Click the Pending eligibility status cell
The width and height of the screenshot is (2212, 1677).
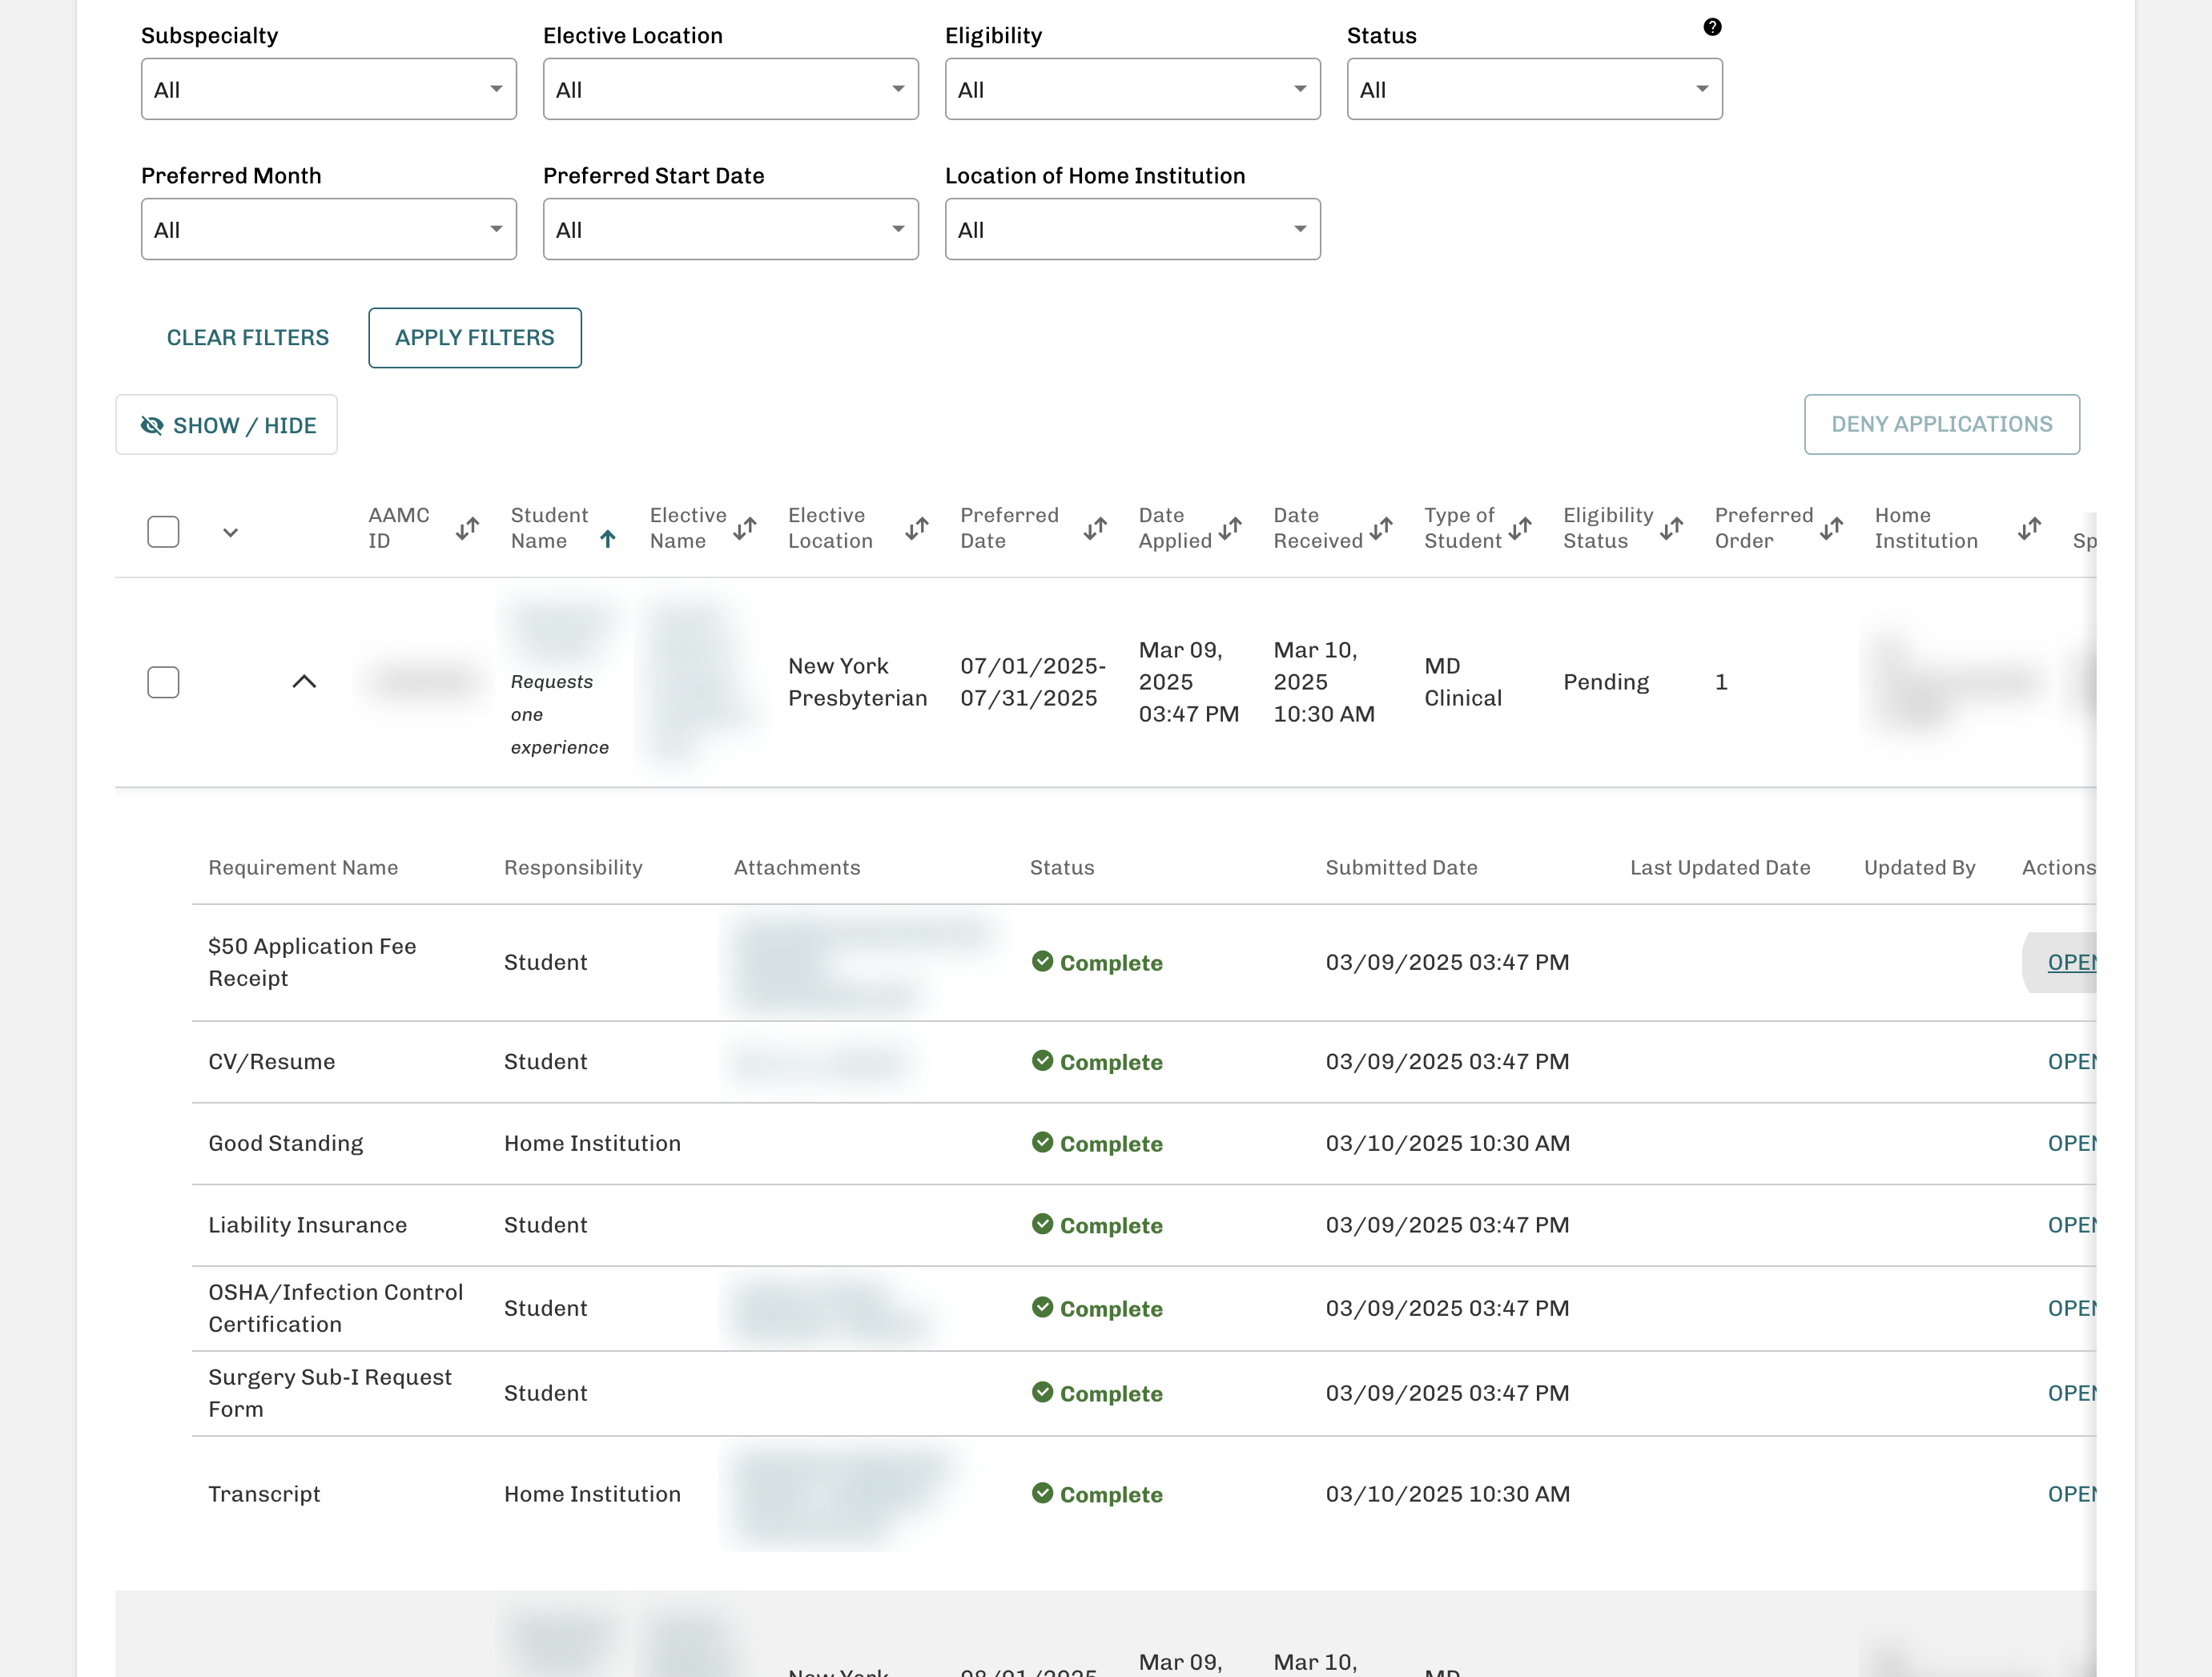(1606, 682)
